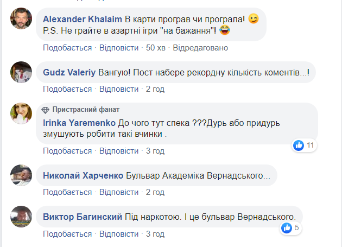Like Irinka Yaremenko's comment
Image resolution: width=342 pixels, height=247 pixels.
[67, 150]
